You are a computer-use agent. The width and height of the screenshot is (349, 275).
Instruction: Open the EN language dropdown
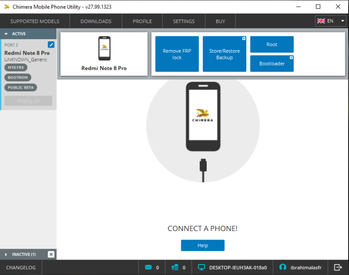[330, 21]
